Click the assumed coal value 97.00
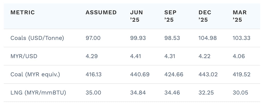 pyautogui.click(x=93, y=38)
